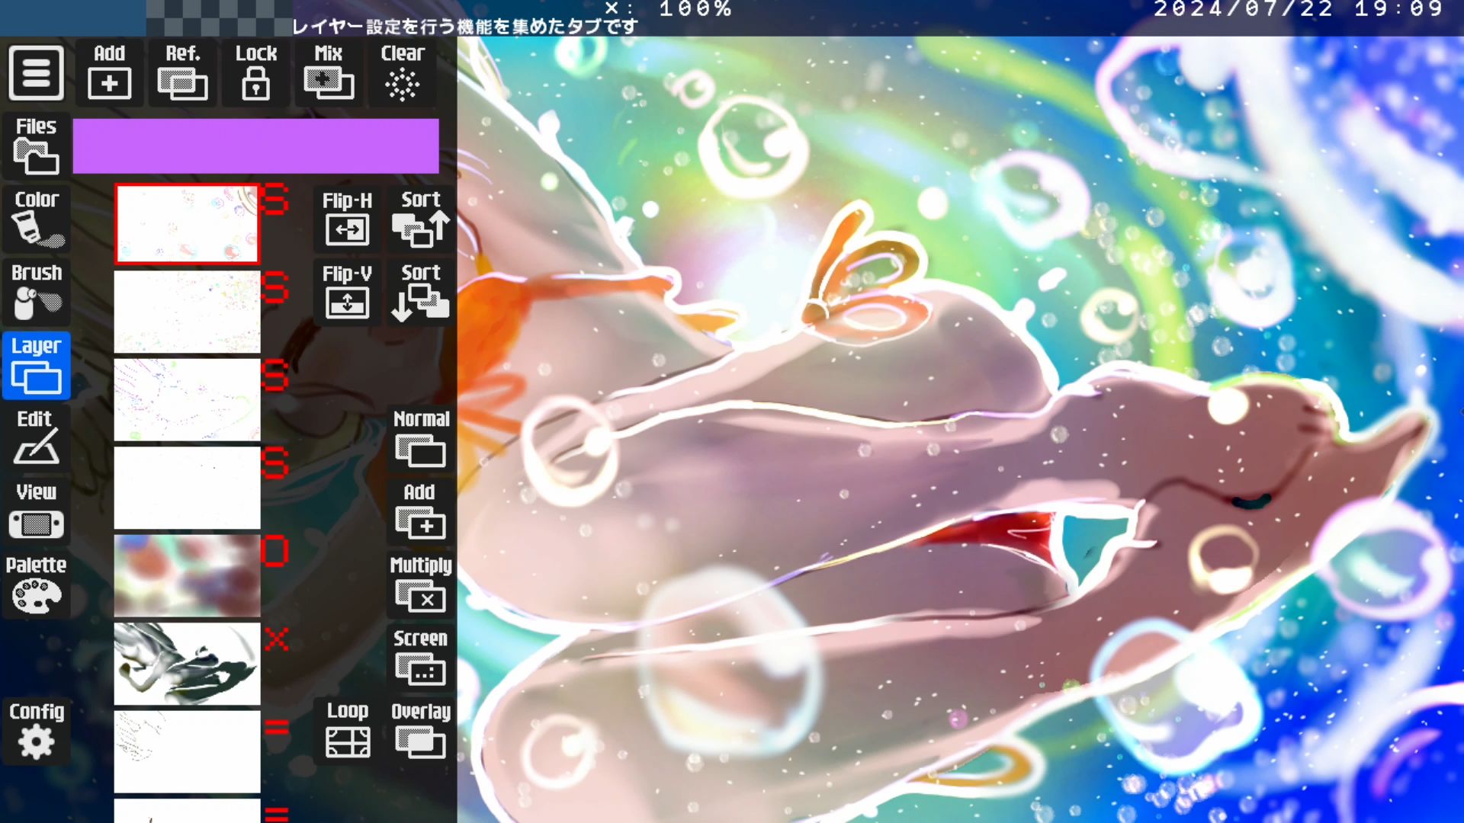Image resolution: width=1464 pixels, height=823 pixels.
Task: Select the grayscale sketch layer thumbnail
Action: pyautogui.click(x=187, y=663)
